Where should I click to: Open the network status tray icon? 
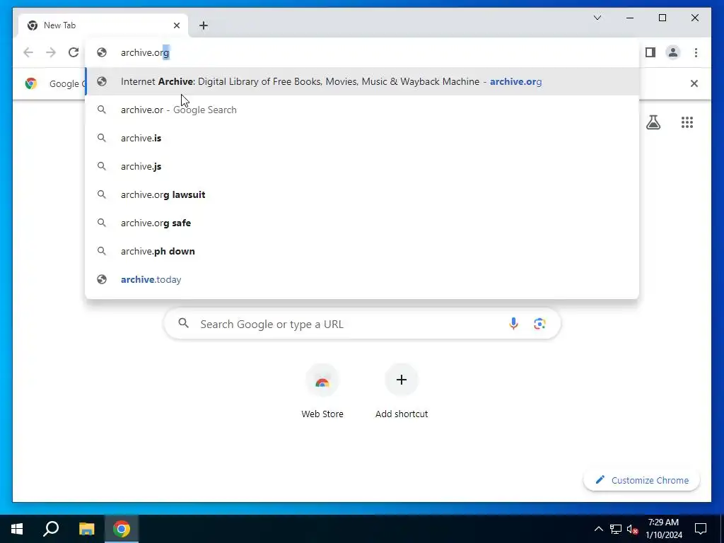(x=616, y=529)
